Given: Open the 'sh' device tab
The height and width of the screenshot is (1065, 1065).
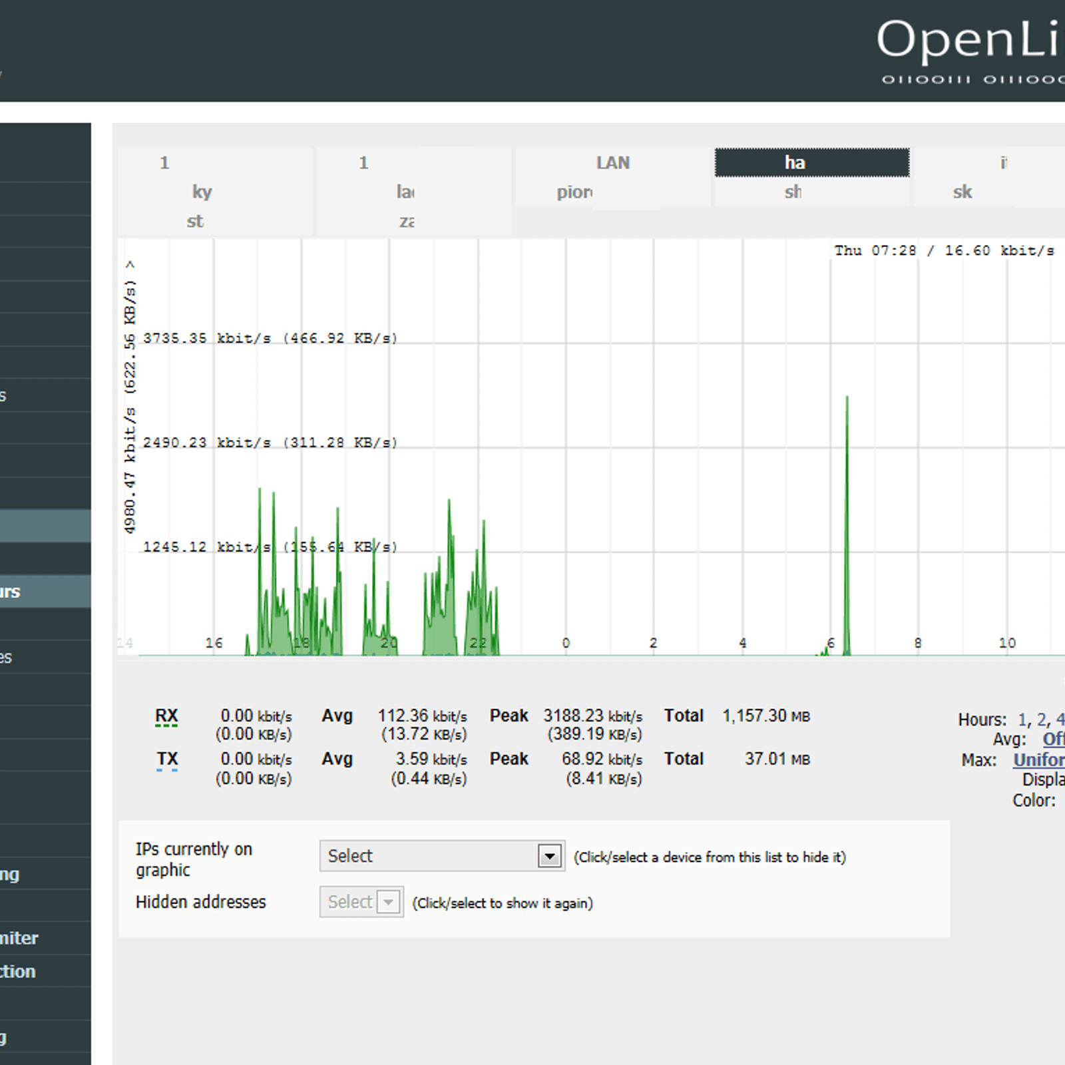Looking at the screenshot, I should [812, 192].
